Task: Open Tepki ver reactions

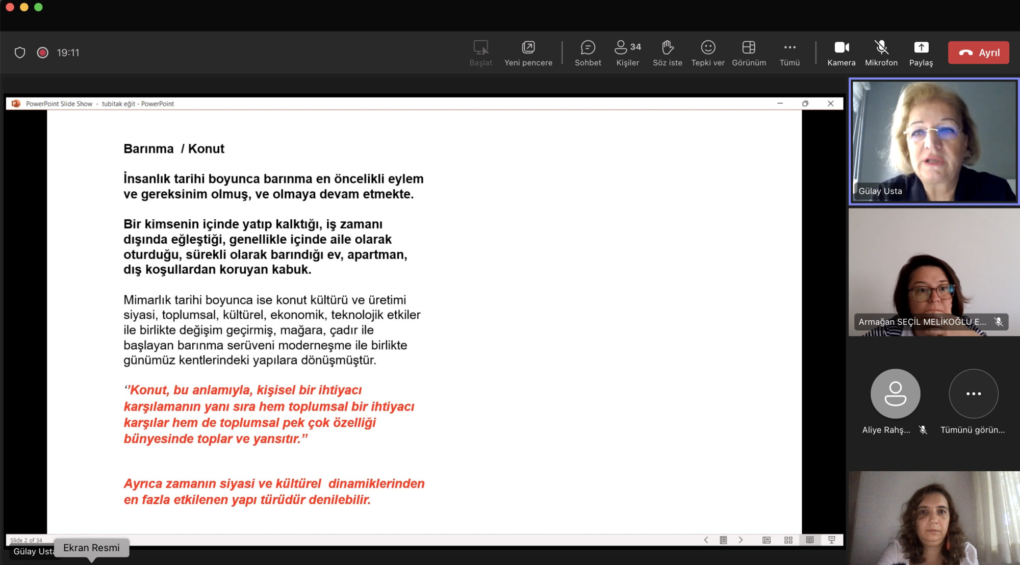Action: tap(708, 53)
